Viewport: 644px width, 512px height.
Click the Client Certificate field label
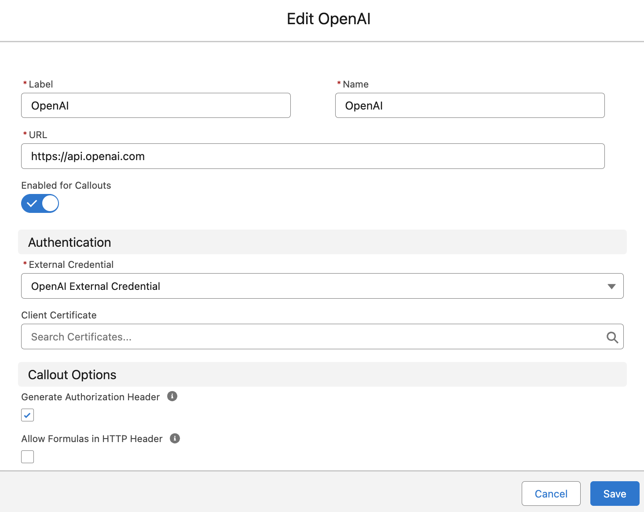pos(59,315)
